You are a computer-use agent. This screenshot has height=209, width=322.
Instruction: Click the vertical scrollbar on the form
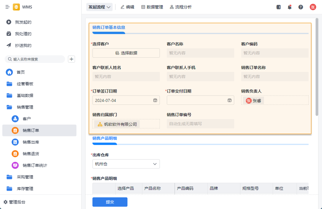click(317, 67)
